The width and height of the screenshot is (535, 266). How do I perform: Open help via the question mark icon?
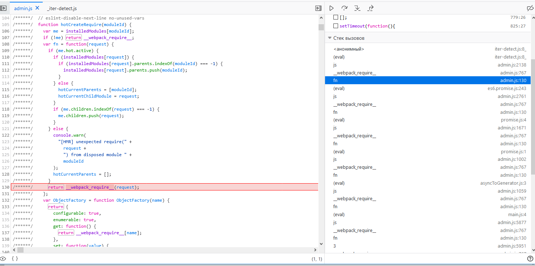tap(531, 258)
